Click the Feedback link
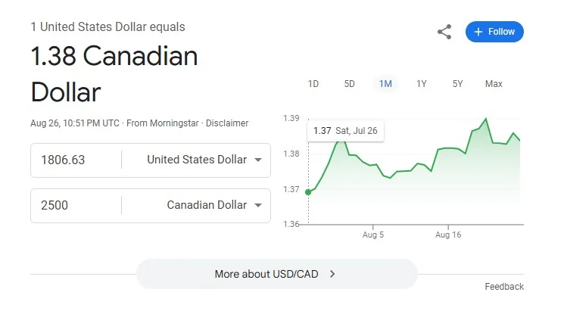The image size is (567, 317). [504, 287]
